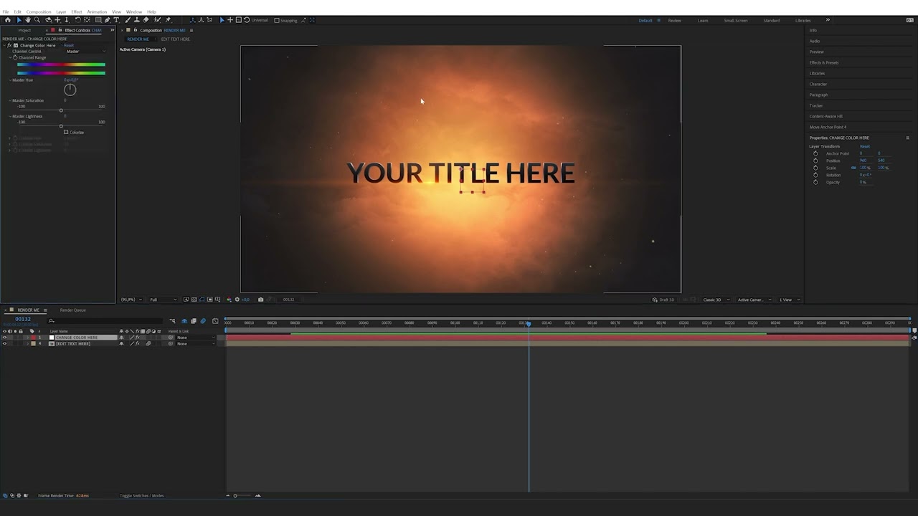The width and height of the screenshot is (918, 516).
Task: Collapse the Master Hue property
Action: pos(11,80)
